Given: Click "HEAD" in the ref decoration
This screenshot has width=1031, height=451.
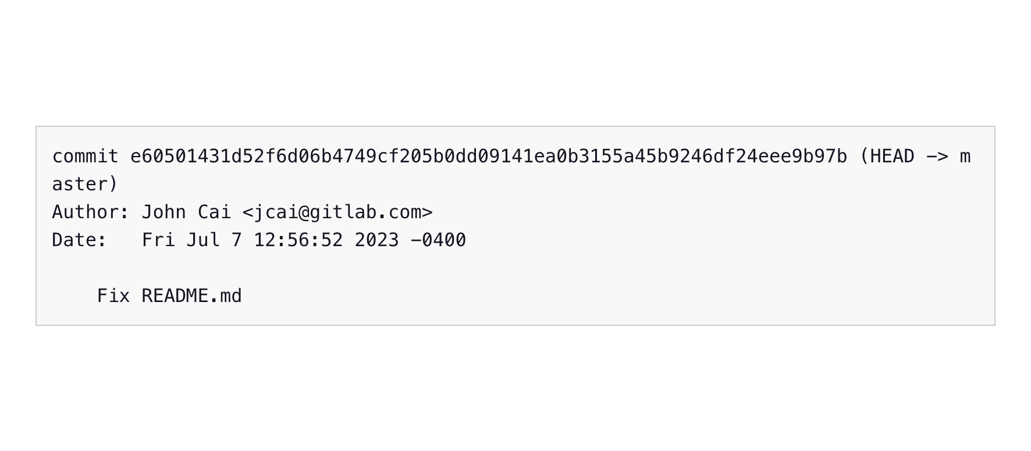Looking at the screenshot, I should pyautogui.click(x=892, y=157).
